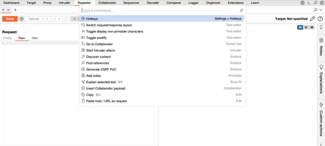Image resolution: width=325 pixels, height=146 pixels.
Task: Expand the back history dropdown arrow
Action: pyautogui.click(x=52, y=19)
